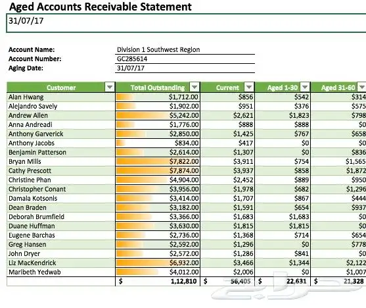366x308 pixels.
Task: Select the Aging Date value cell
Action: (185, 68)
